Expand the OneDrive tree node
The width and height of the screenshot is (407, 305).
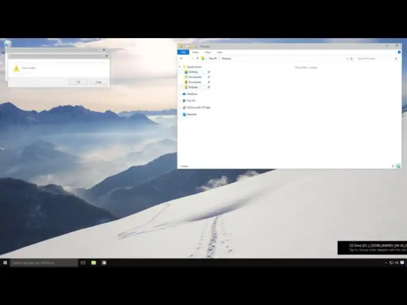pyautogui.click(x=180, y=94)
